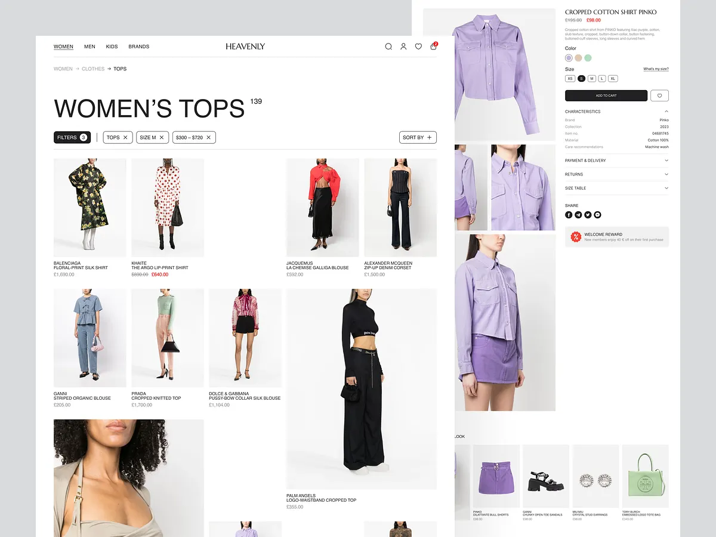Open the search icon

(x=388, y=46)
